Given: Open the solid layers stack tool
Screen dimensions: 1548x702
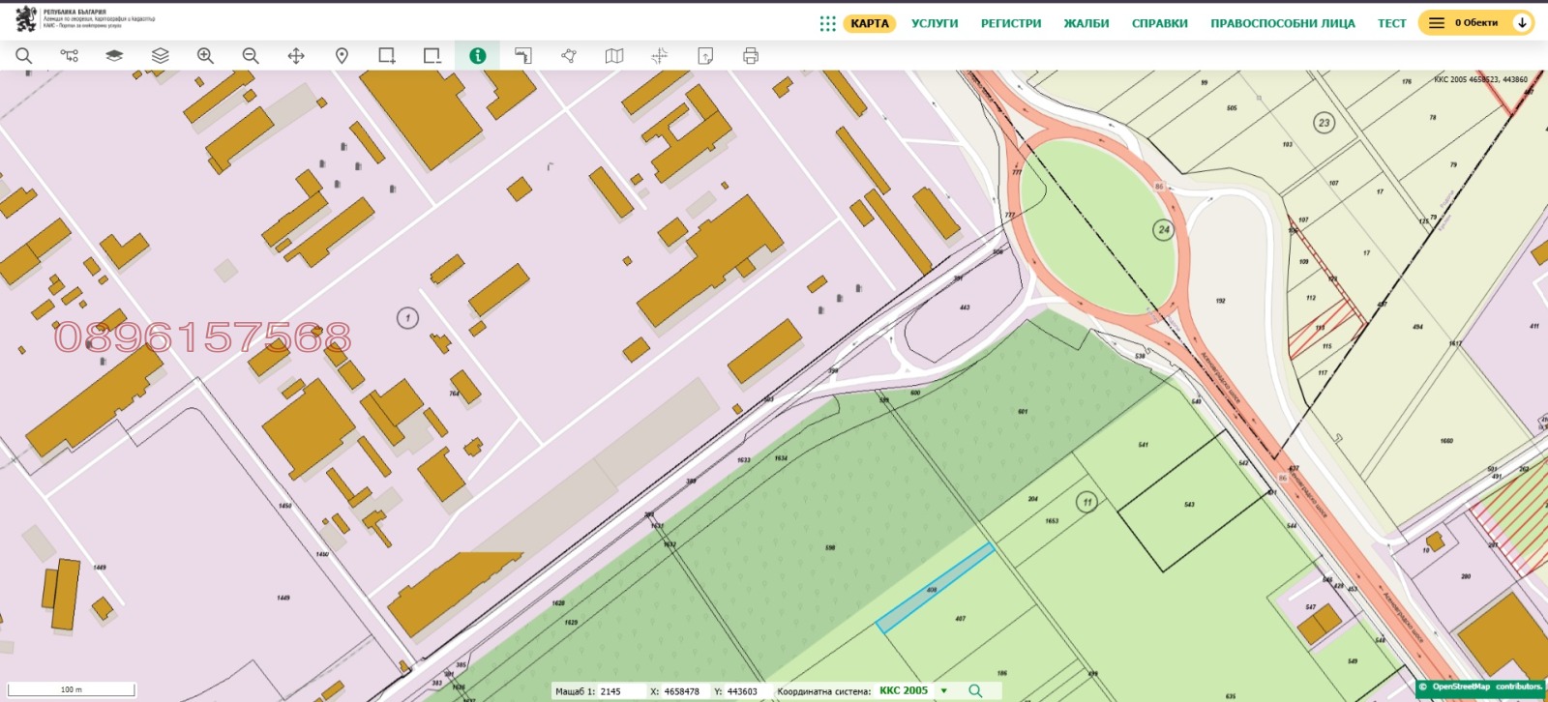Looking at the screenshot, I should [x=114, y=56].
